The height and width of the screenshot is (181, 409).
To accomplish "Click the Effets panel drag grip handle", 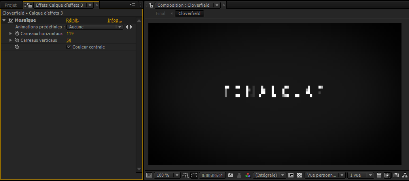I will click(25, 5).
